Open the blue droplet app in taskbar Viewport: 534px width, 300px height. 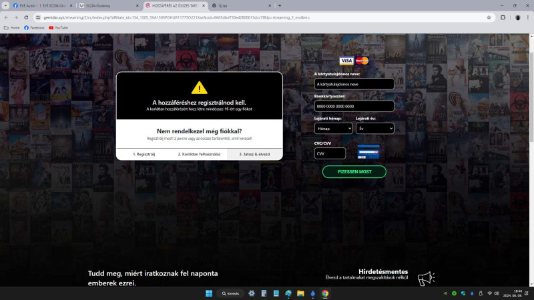tap(312, 293)
